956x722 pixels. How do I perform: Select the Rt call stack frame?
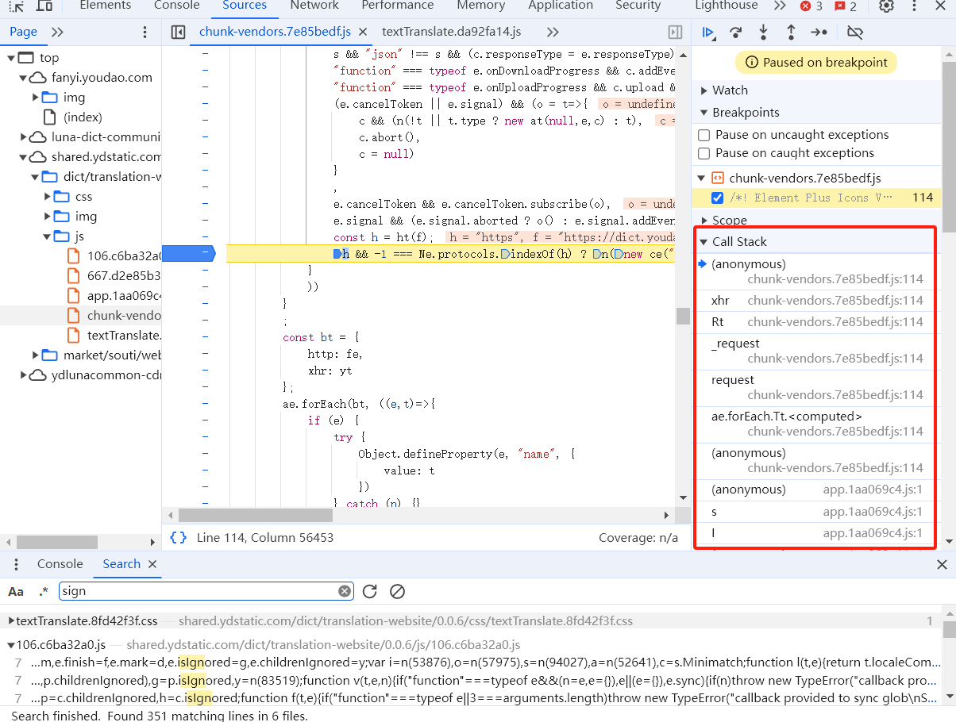pyautogui.click(x=817, y=322)
